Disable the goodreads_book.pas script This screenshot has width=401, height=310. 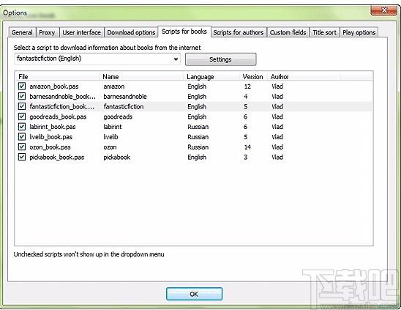coord(22,117)
